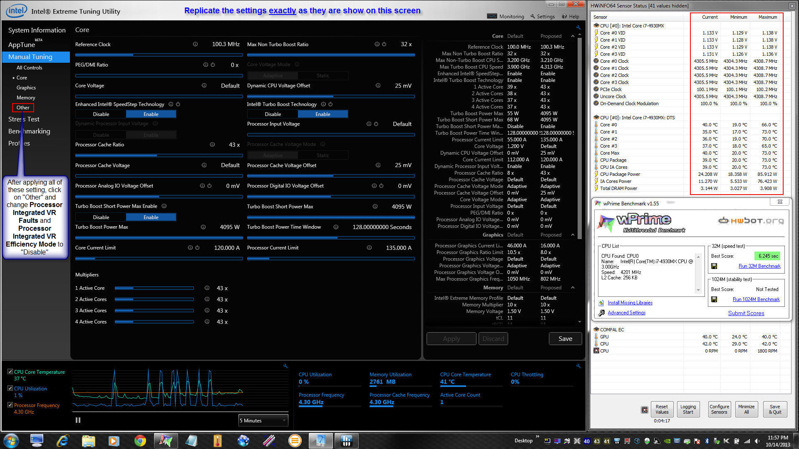799x449 pixels.
Task: Click the wrench icon in the monitoring graph panel
Action: coord(285,366)
